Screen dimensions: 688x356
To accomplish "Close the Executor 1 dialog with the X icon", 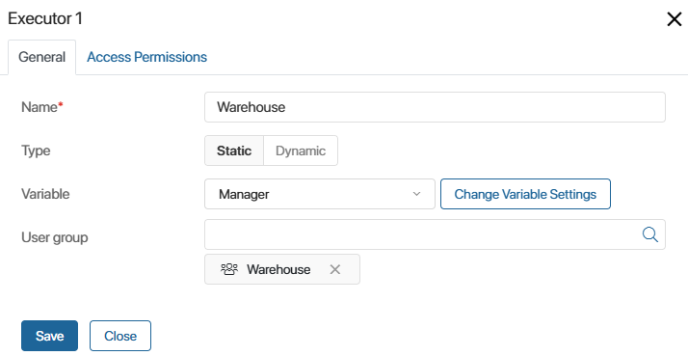I will pyautogui.click(x=674, y=19).
